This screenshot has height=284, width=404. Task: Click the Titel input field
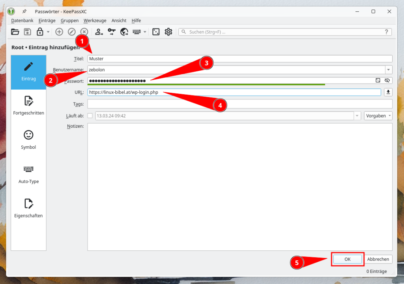click(x=239, y=59)
